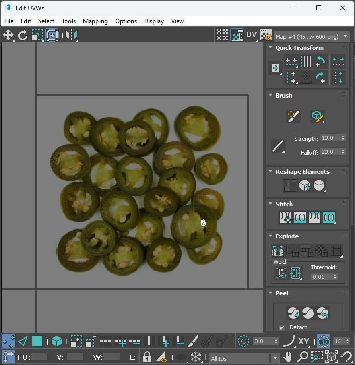Open the Options menu

(x=126, y=21)
